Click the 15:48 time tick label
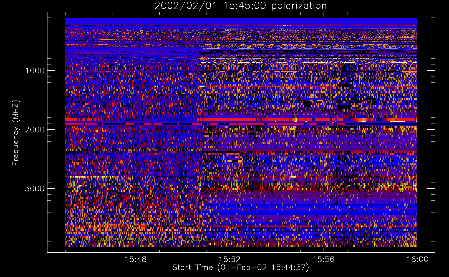449x277 pixels. [136, 260]
